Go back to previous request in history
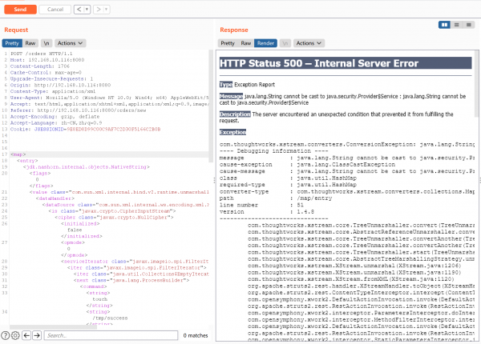 tap(77, 9)
